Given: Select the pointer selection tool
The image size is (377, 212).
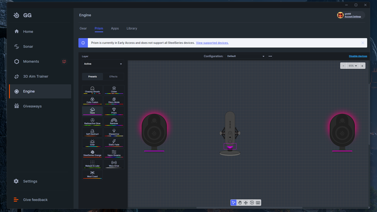Looking at the screenshot, I should (233, 203).
